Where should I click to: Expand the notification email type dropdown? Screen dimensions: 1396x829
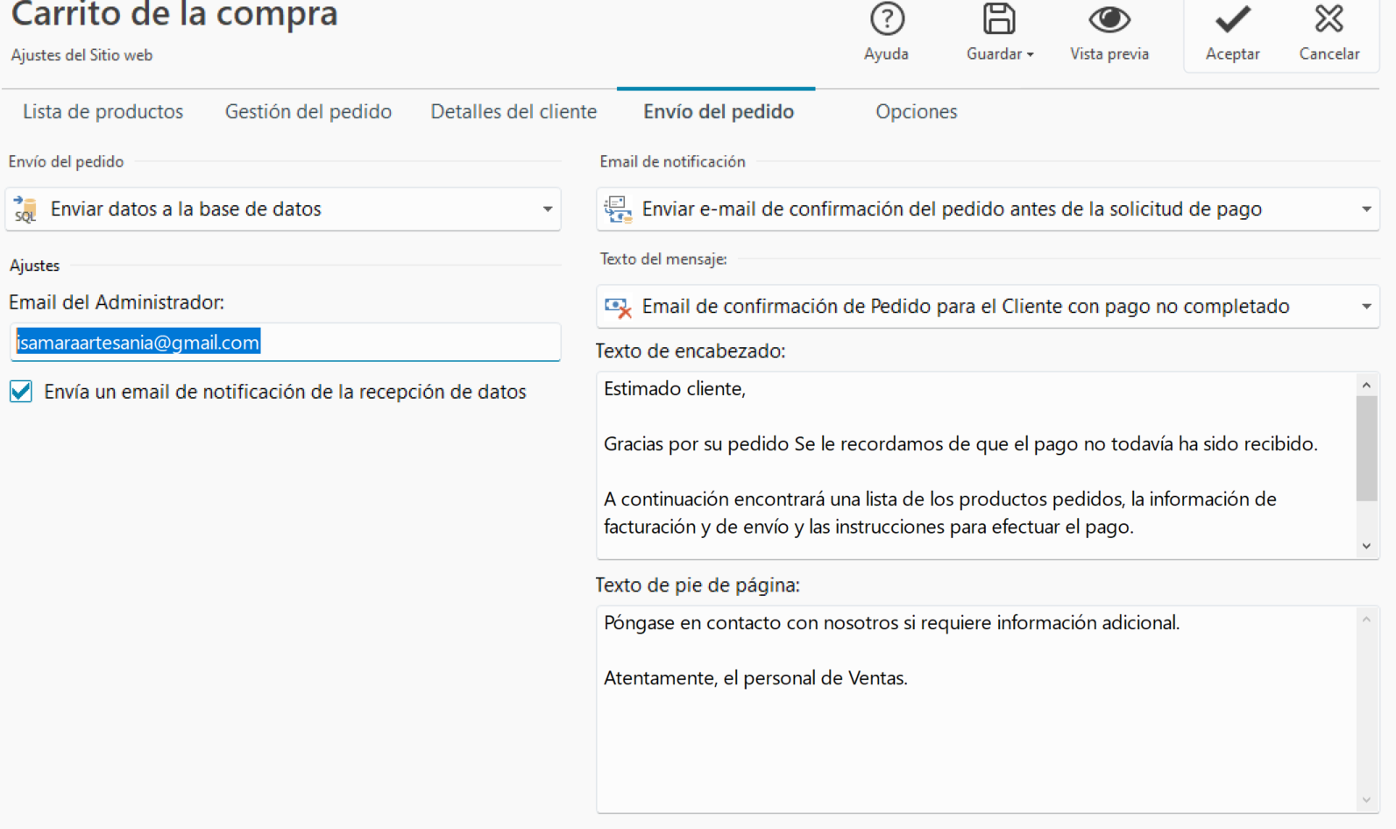[988, 209]
